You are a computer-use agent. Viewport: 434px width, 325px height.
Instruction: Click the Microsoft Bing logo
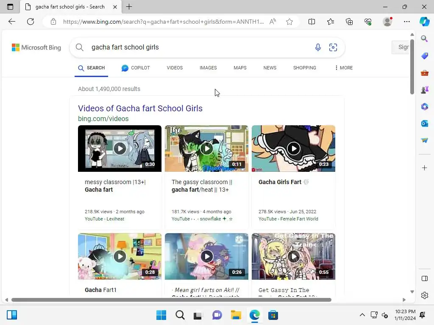coord(36,47)
